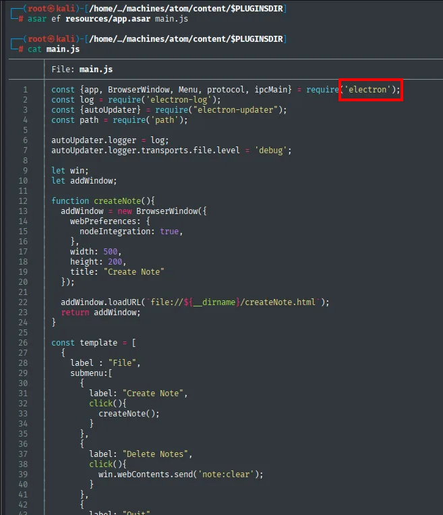This screenshot has height=515, width=443.
Task: Click the transports.file.level 'debug' line
Action: click(171, 151)
